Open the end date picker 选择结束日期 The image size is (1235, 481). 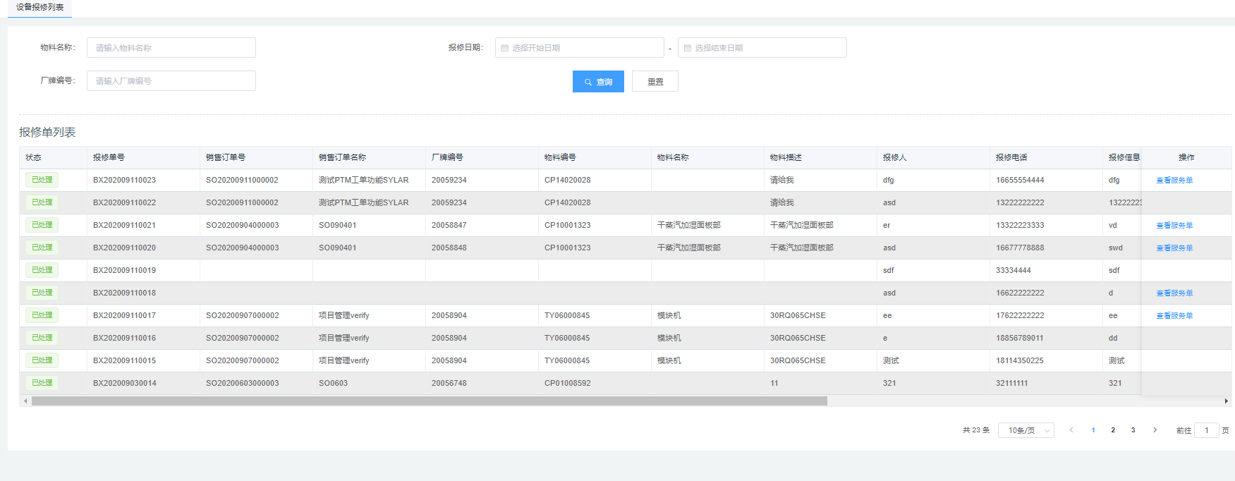coord(762,48)
